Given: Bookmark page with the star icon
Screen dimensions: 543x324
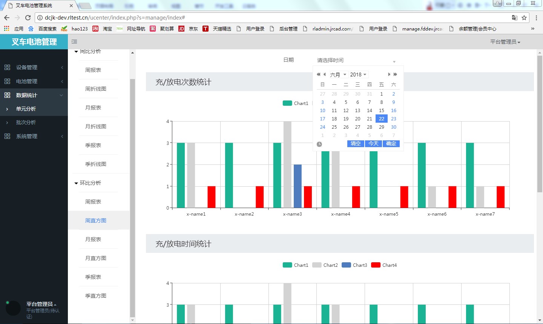Looking at the screenshot, I should click(x=524, y=18).
